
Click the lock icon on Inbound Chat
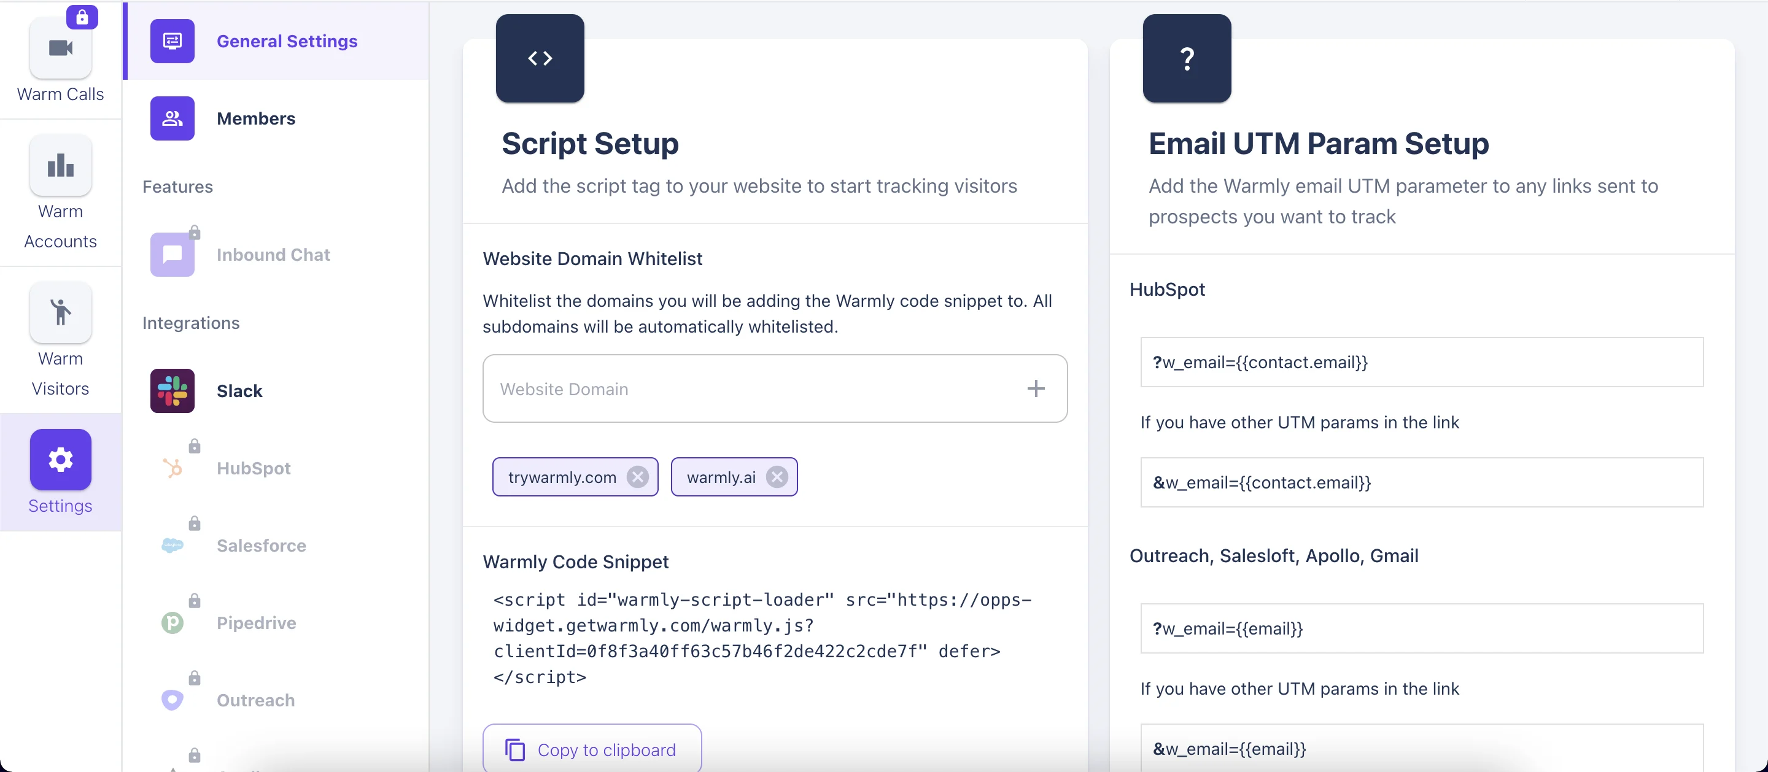tap(195, 233)
